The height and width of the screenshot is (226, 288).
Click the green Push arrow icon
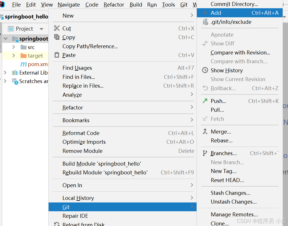coord(205,101)
